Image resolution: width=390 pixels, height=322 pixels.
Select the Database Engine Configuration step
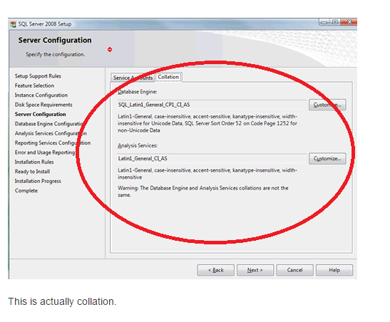click(50, 124)
